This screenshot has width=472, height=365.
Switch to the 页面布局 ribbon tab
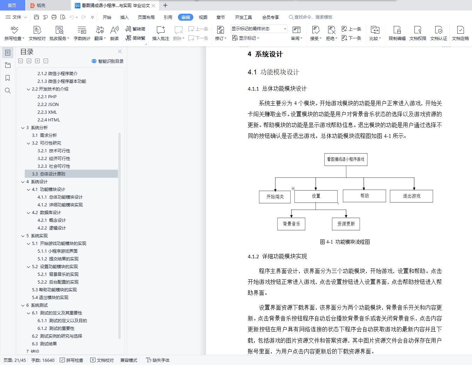coord(146,17)
